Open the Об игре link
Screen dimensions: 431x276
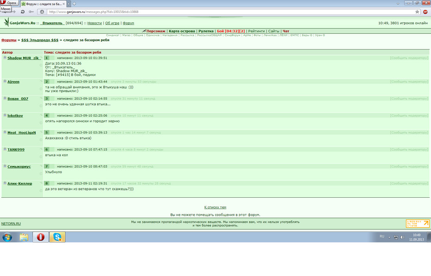[112, 23]
